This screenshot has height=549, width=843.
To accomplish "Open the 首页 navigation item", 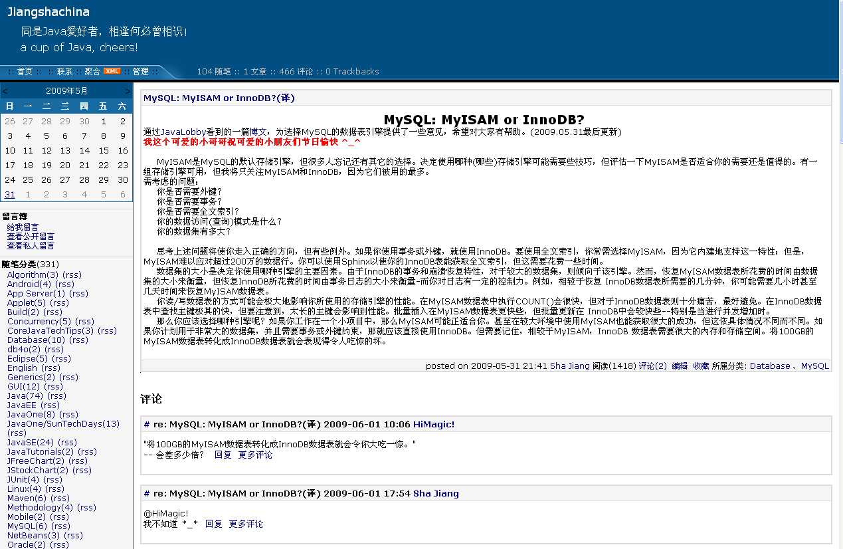I will (x=25, y=71).
